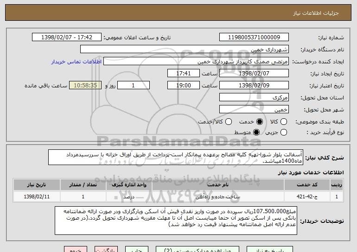Click the creation date field 1398/02/07
This screenshot has width=357, height=252.
coord(254,74)
